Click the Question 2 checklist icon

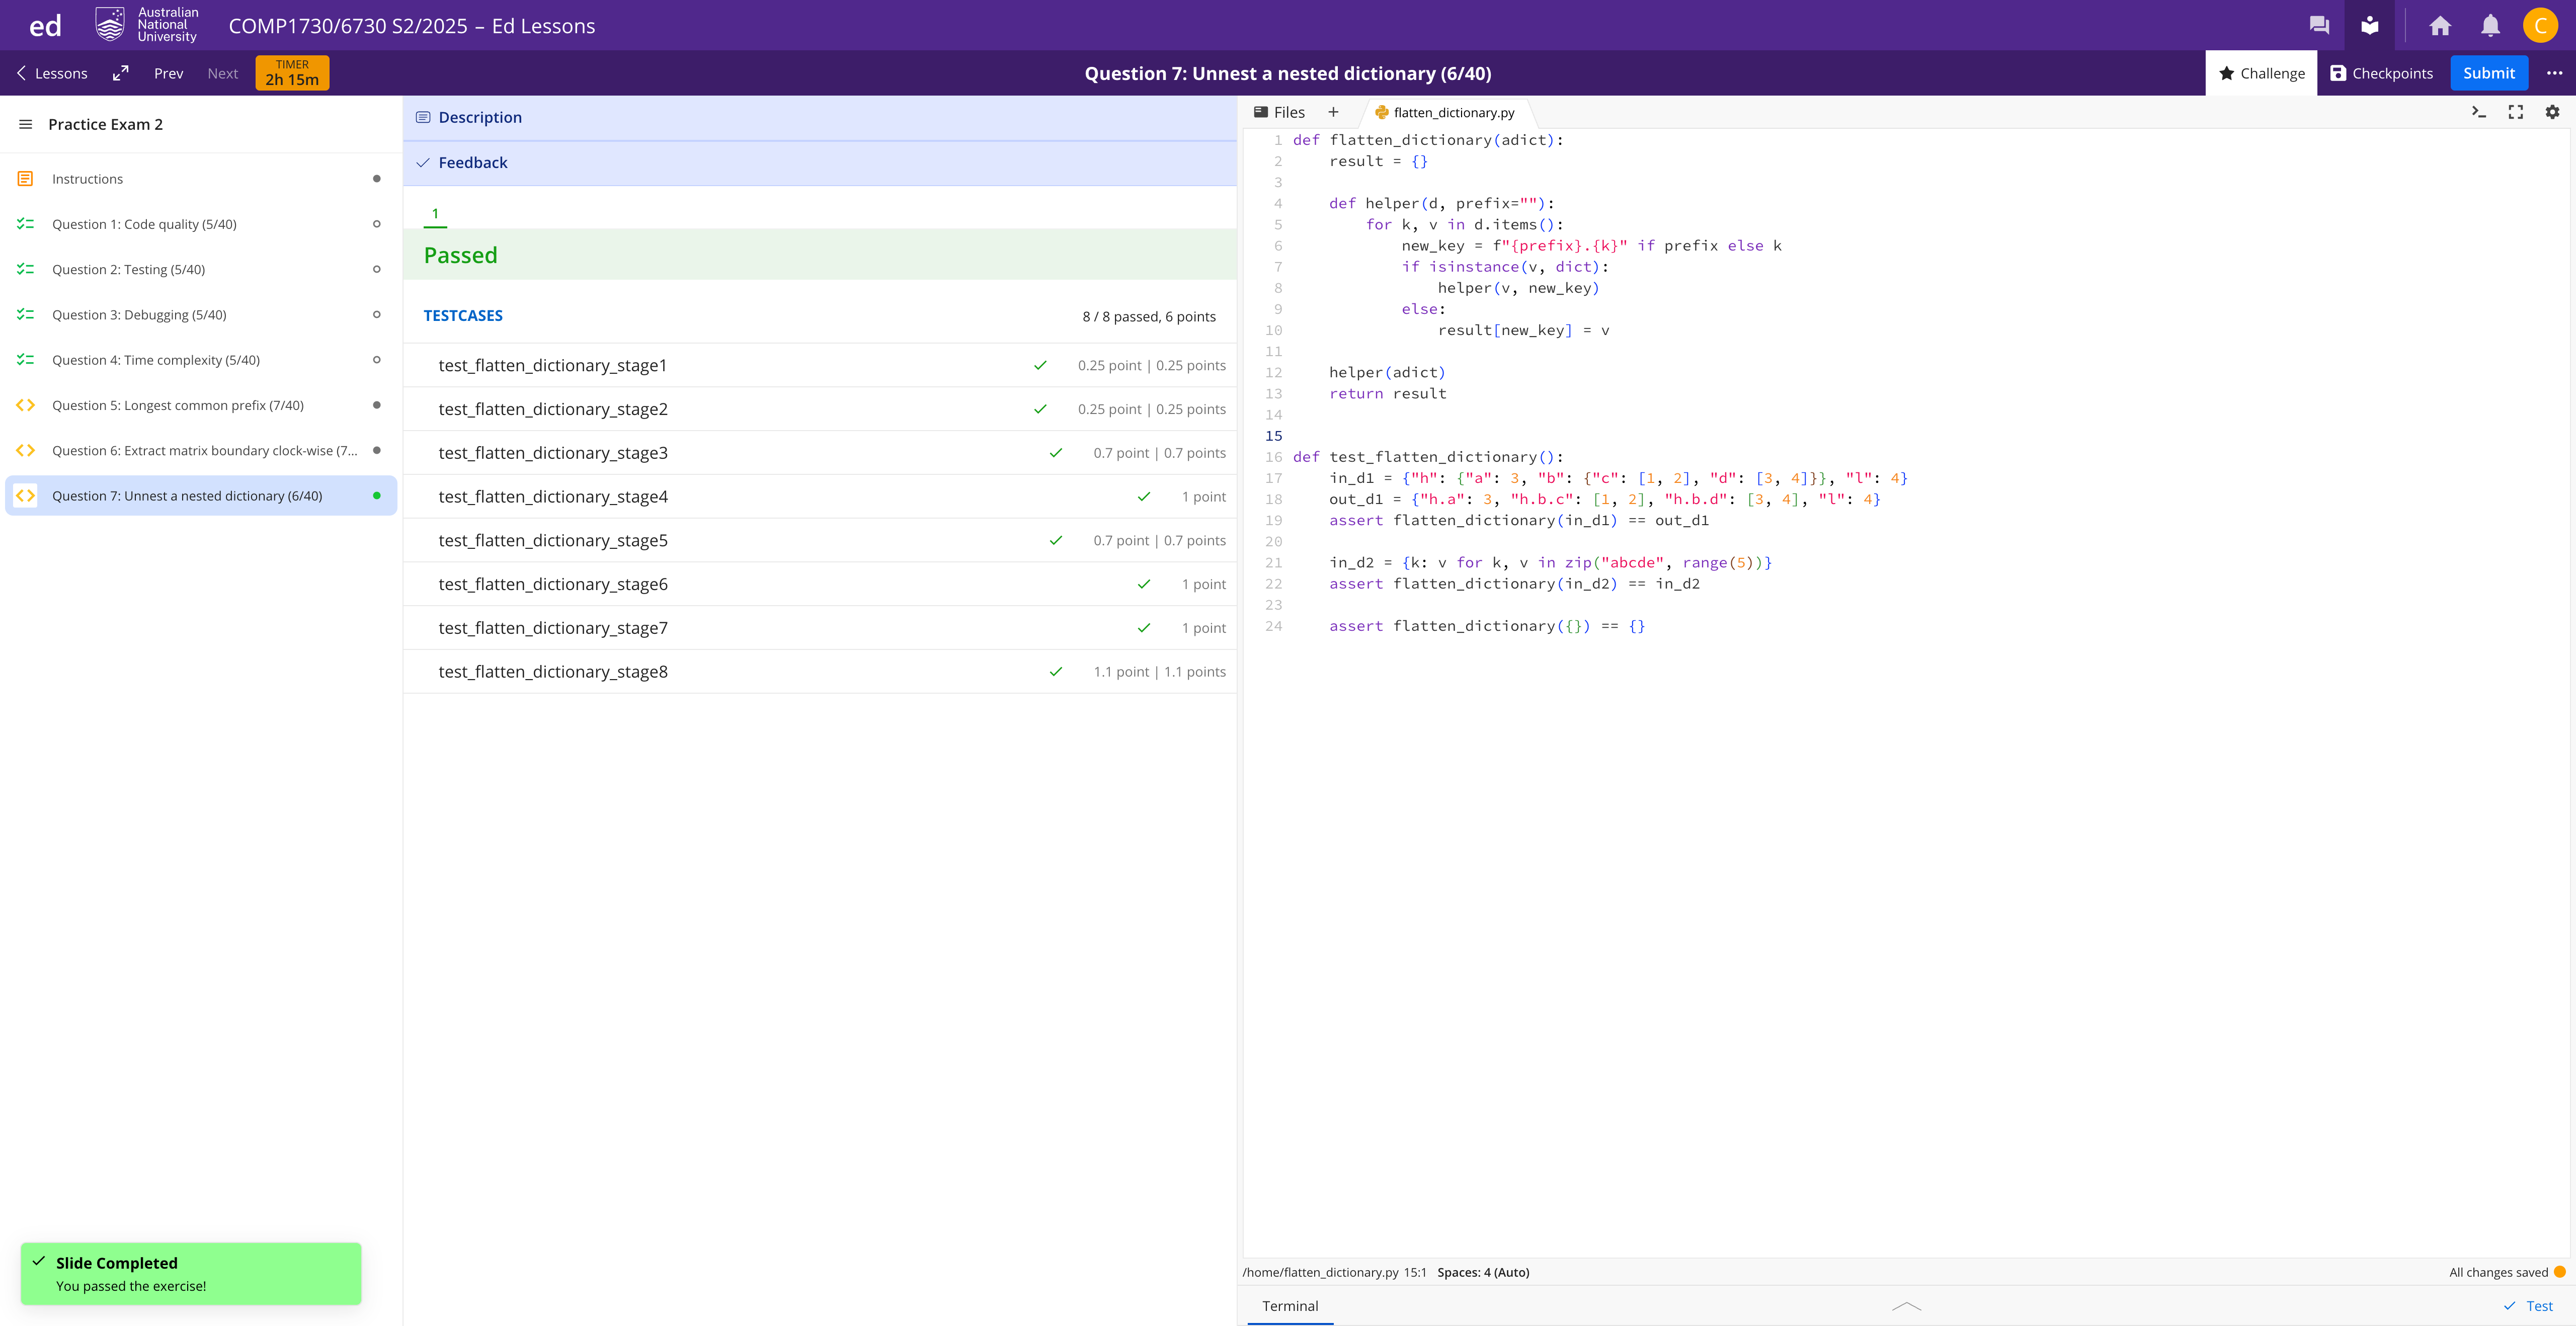click(25, 269)
